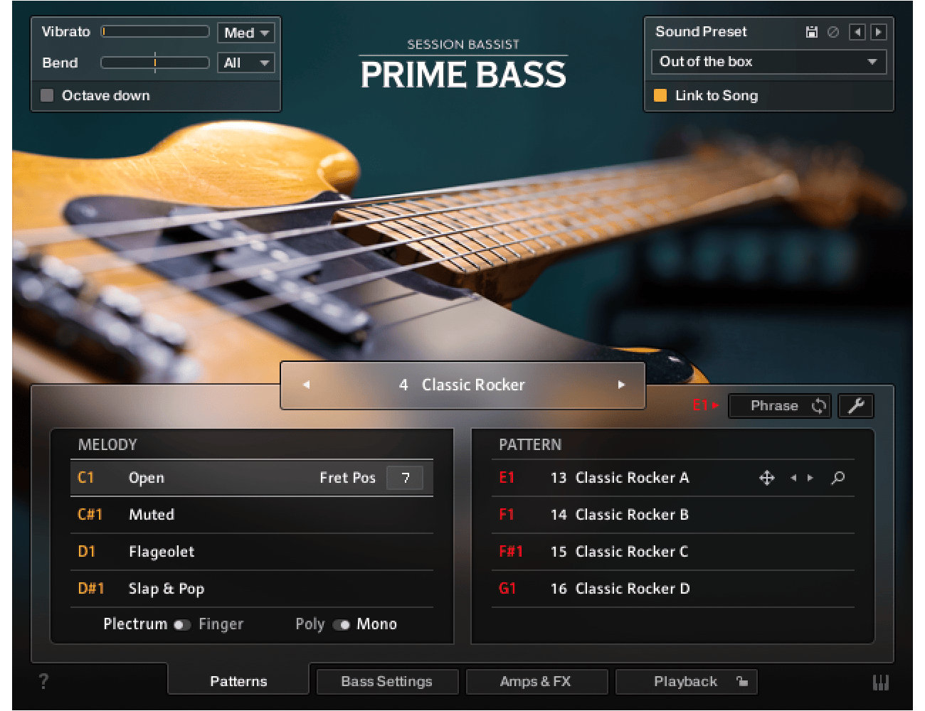The height and width of the screenshot is (711, 925).
Task: Enable the Octave down checkbox
Action: point(47,95)
